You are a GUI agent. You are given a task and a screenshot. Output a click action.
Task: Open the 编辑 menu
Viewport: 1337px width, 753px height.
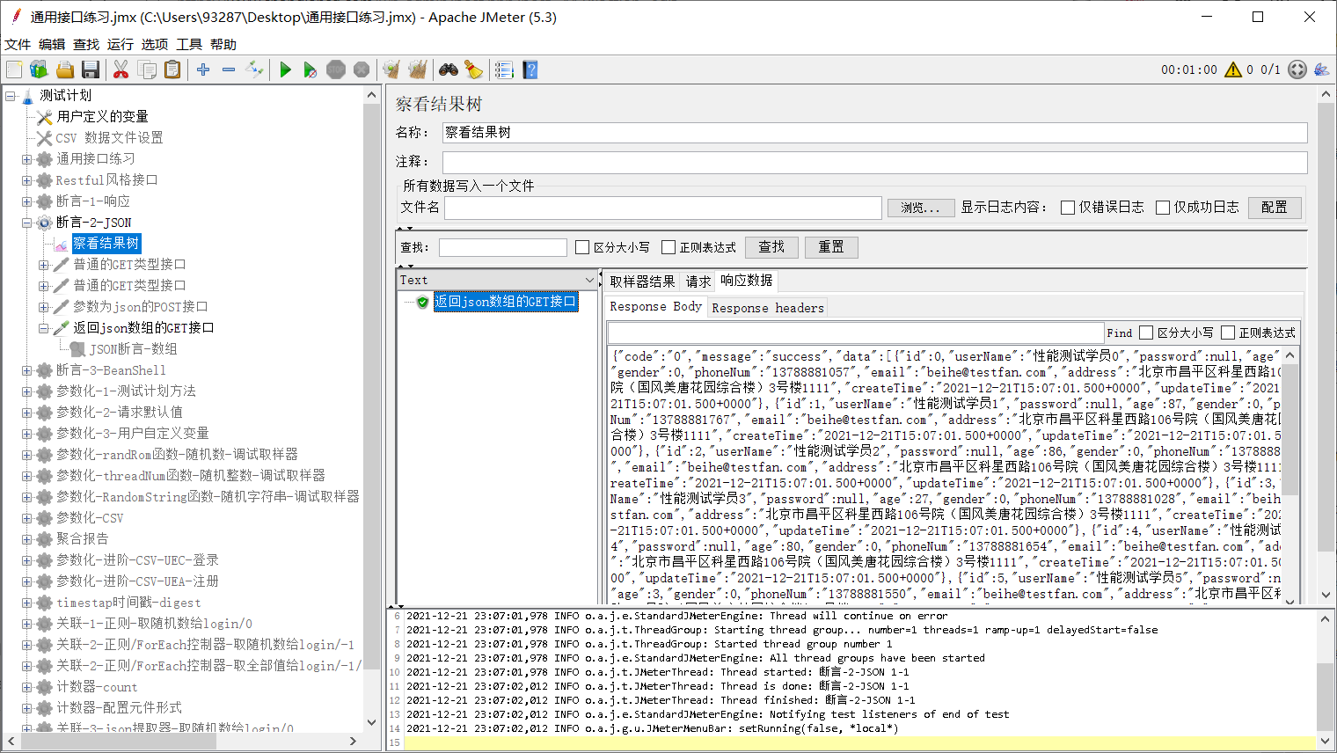(52, 44)
